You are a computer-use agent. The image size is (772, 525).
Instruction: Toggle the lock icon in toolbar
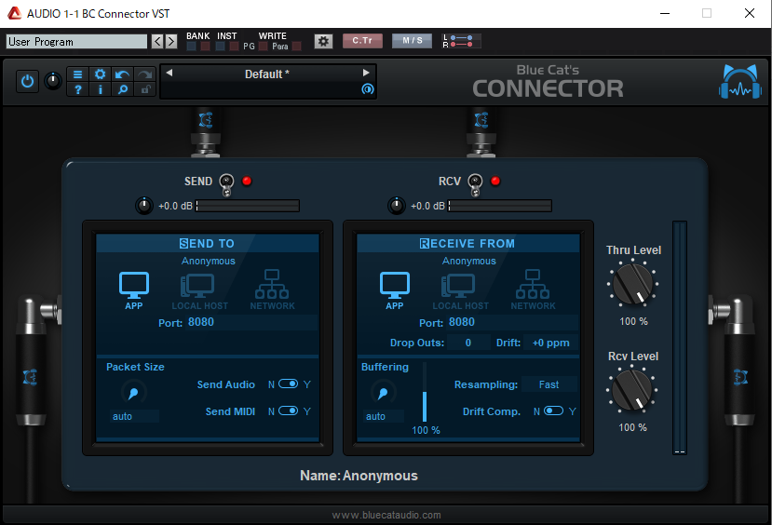click(144, 89)
